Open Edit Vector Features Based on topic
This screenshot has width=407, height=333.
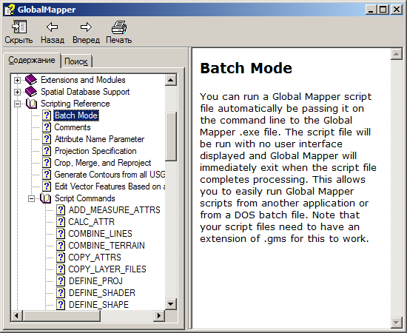(x=110, y=186)
